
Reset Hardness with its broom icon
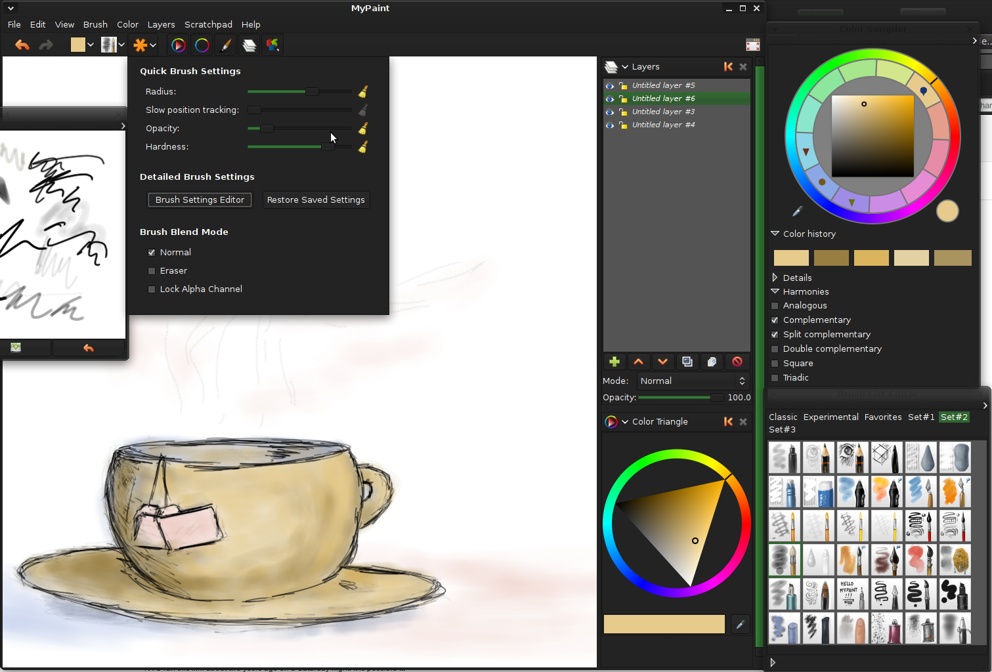(x=362, y=146)
